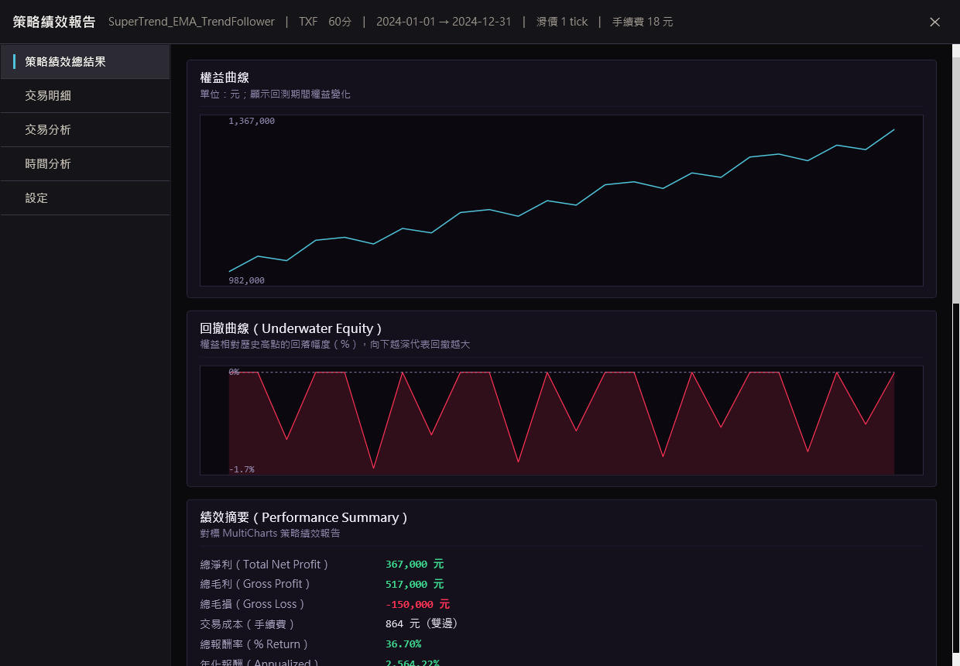960x666 pixels.
Task: Click the 517,000 元 gross profit value
Action: [x=415, y=584]
